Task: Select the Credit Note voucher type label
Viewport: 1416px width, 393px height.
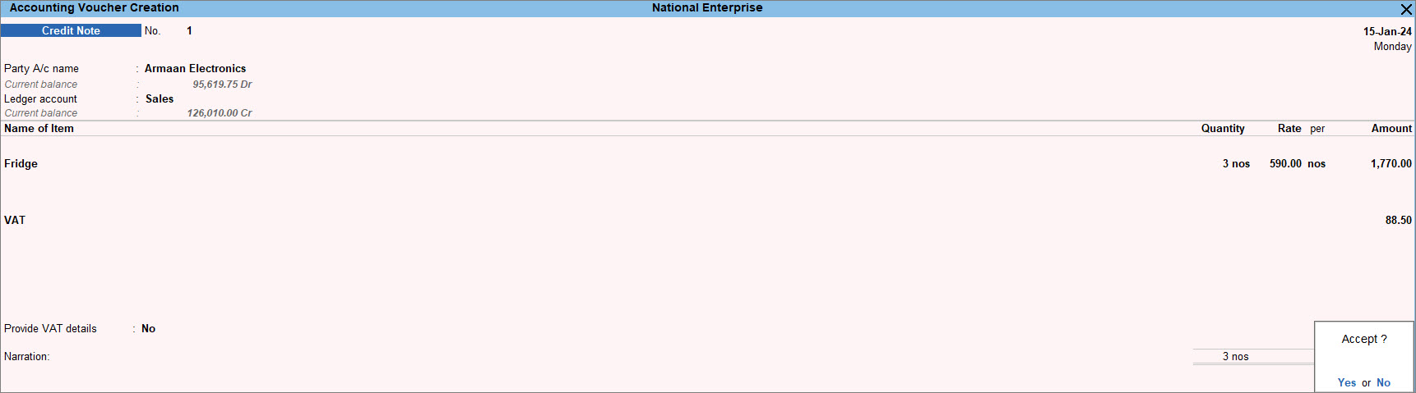Action: tap(71, 30)
